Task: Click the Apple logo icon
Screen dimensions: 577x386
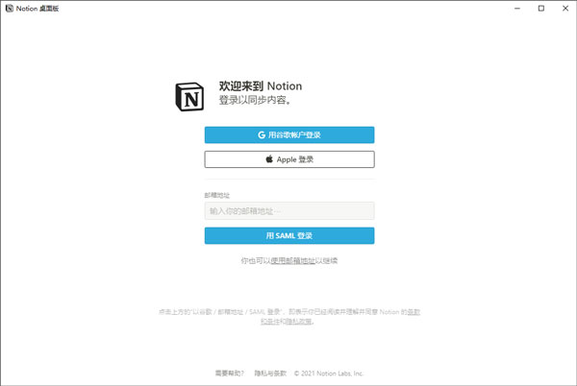Action: click(x=270, y=159)
